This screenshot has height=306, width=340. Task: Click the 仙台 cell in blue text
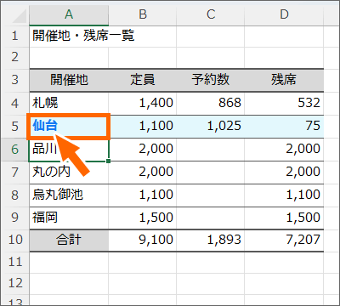pyautogui.click(x=69, y=127)
